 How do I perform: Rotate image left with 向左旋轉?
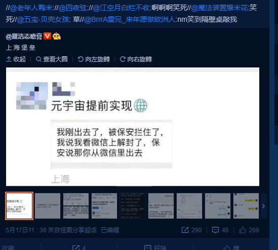pyautogui.click(x=94, y=59)
